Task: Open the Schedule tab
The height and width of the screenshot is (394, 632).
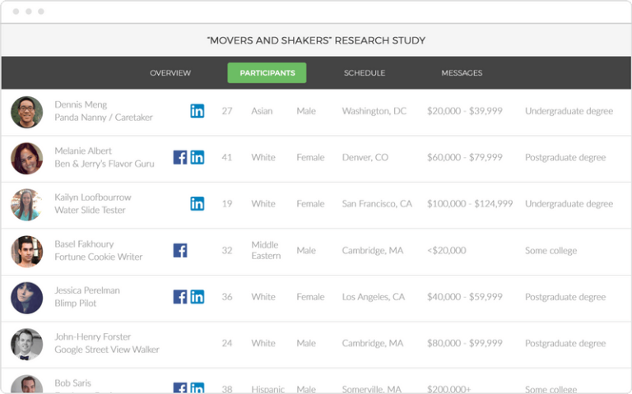Action: [365, 73]
